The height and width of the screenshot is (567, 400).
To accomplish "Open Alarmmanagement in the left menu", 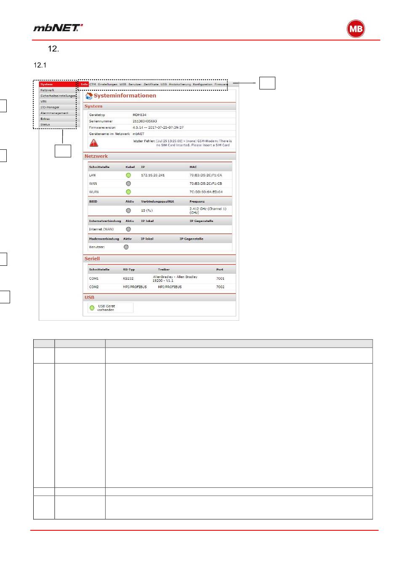I will pyautogui.click(x=58, y=113).
